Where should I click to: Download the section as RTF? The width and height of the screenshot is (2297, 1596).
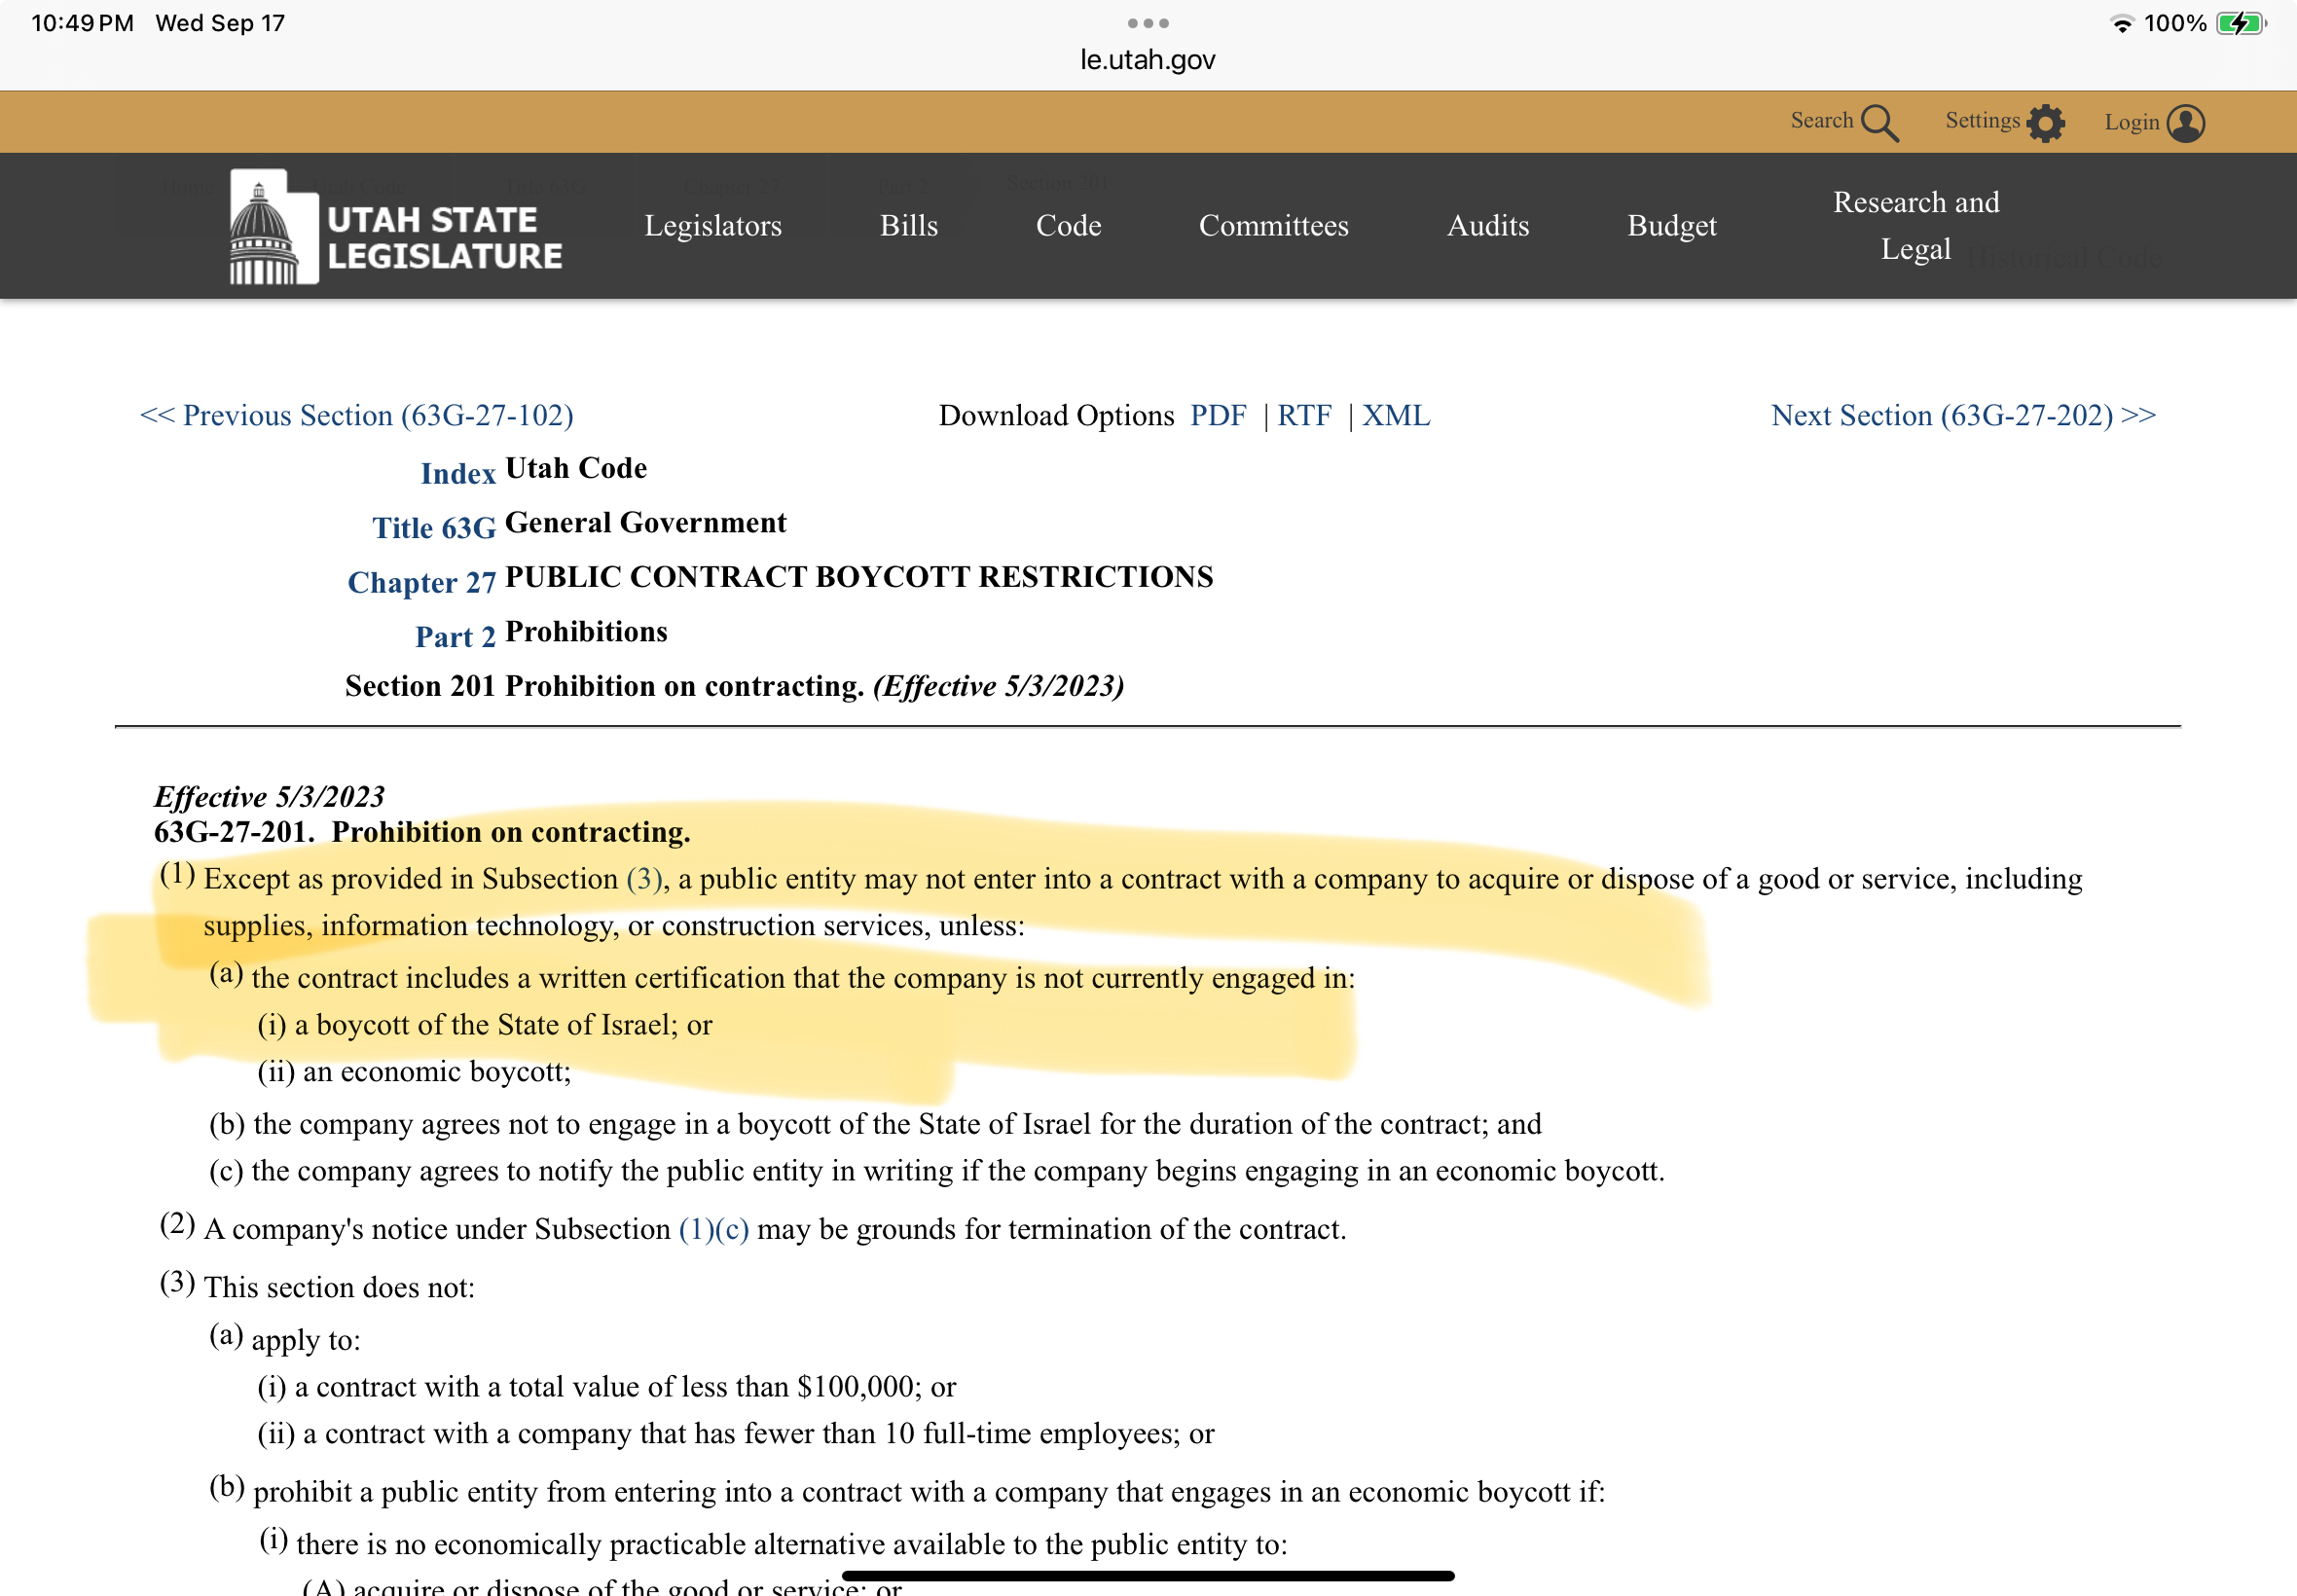(1304, 415)
